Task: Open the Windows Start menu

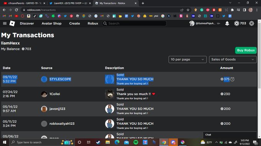Action: 5,142
